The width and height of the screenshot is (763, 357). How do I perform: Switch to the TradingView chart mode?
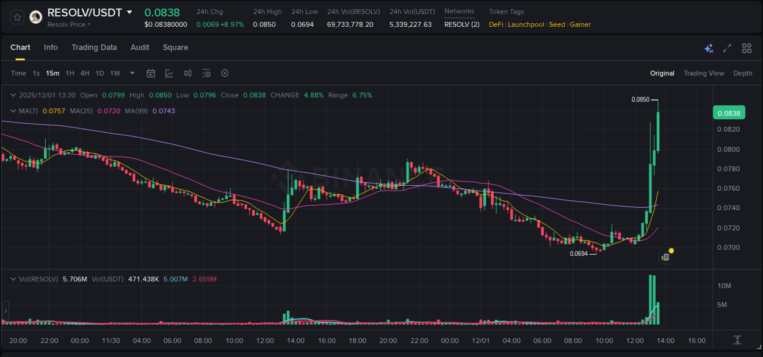[704, 73]
